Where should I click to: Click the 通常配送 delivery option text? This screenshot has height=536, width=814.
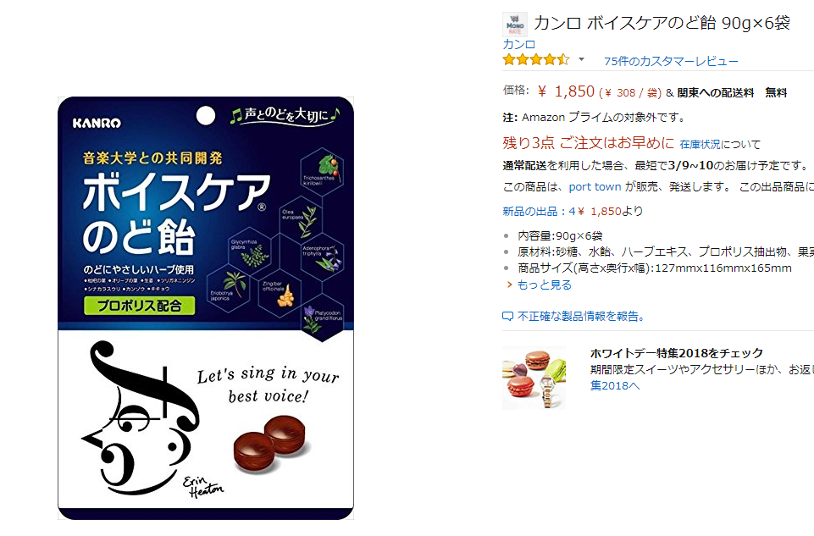point(524,166)
